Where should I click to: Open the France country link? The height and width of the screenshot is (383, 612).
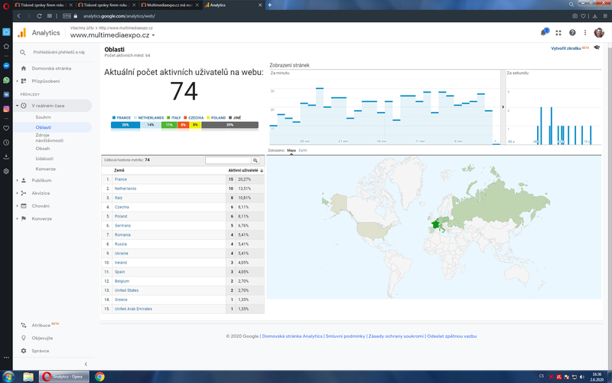pyautogui.click(x=121, y=179)
